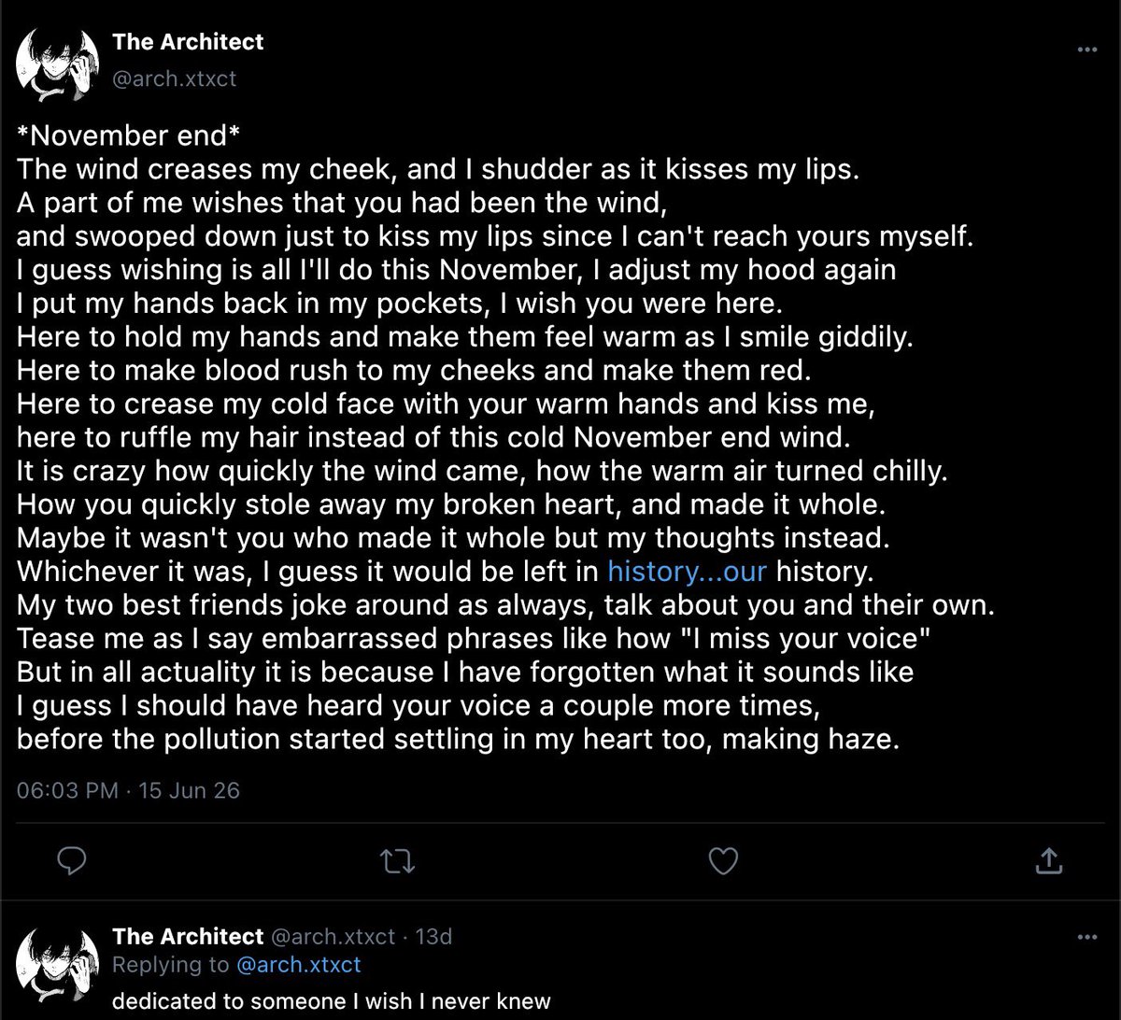This screenshot has height=1020, width=1121.
Task: Reply to the November end post
Action: click(x=72, y=861)
